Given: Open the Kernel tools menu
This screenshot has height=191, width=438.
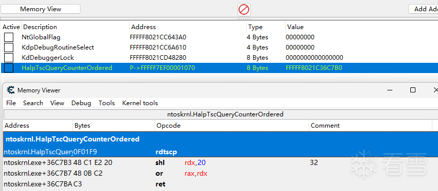Looking at the screenshot, I should [140, 103].
